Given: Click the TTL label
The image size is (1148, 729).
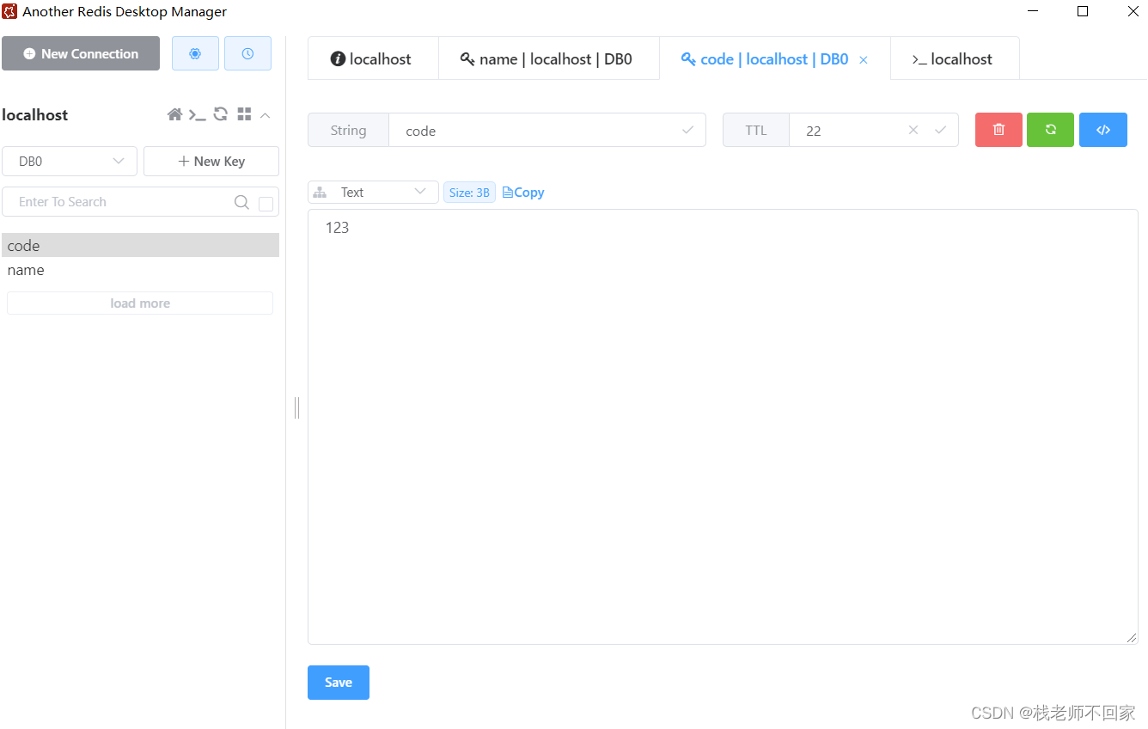Looking at the screenshot, I should [x=756, y=130].
